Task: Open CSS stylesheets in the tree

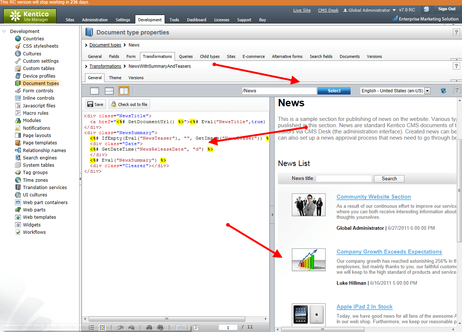Action: tap(41, 46)
